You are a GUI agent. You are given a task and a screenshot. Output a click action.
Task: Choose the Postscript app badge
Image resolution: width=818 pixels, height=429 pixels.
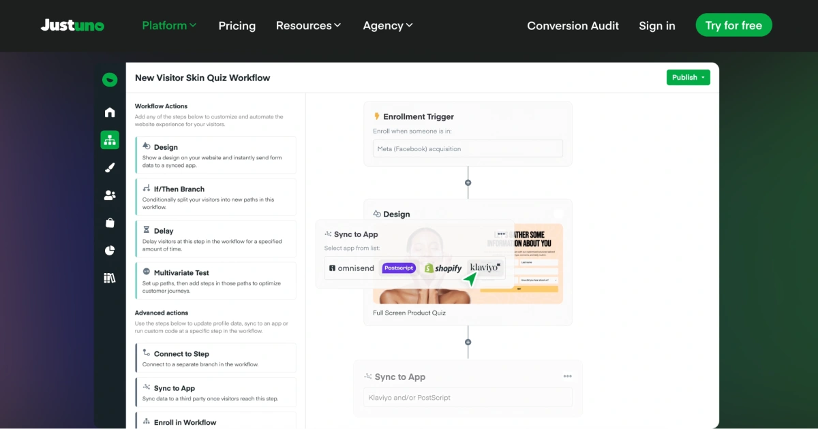pos(399,268)
